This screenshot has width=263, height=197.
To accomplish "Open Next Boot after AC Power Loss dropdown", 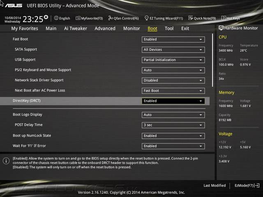I will coord(173,91).
